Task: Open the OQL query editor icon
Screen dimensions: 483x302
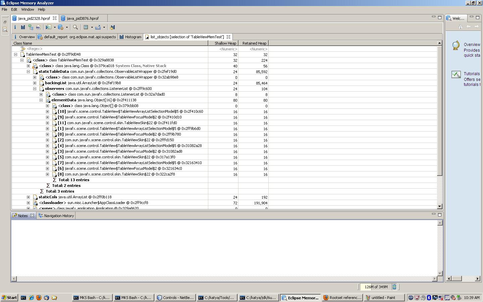Action: [x=39, y=28]
